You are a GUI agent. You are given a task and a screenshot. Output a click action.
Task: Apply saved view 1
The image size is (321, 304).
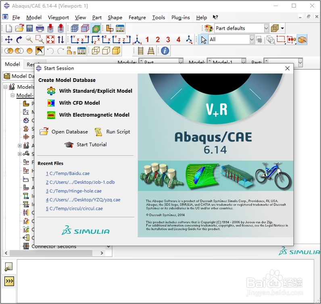click(147, 40)
